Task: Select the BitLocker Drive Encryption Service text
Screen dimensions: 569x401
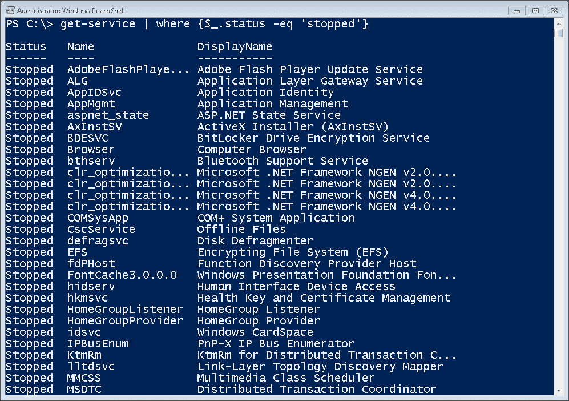Action: point(313,138)
